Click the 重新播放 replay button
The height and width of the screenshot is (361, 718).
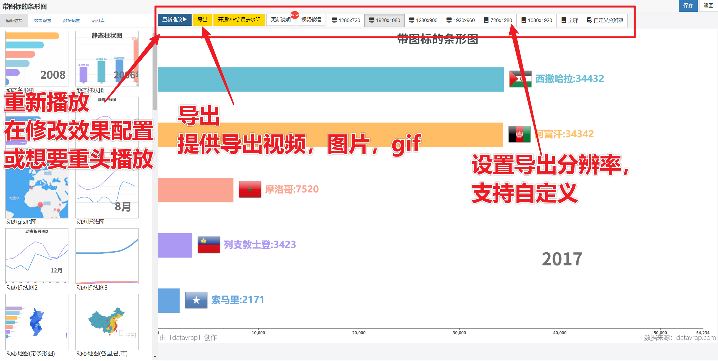pos(174,20)
